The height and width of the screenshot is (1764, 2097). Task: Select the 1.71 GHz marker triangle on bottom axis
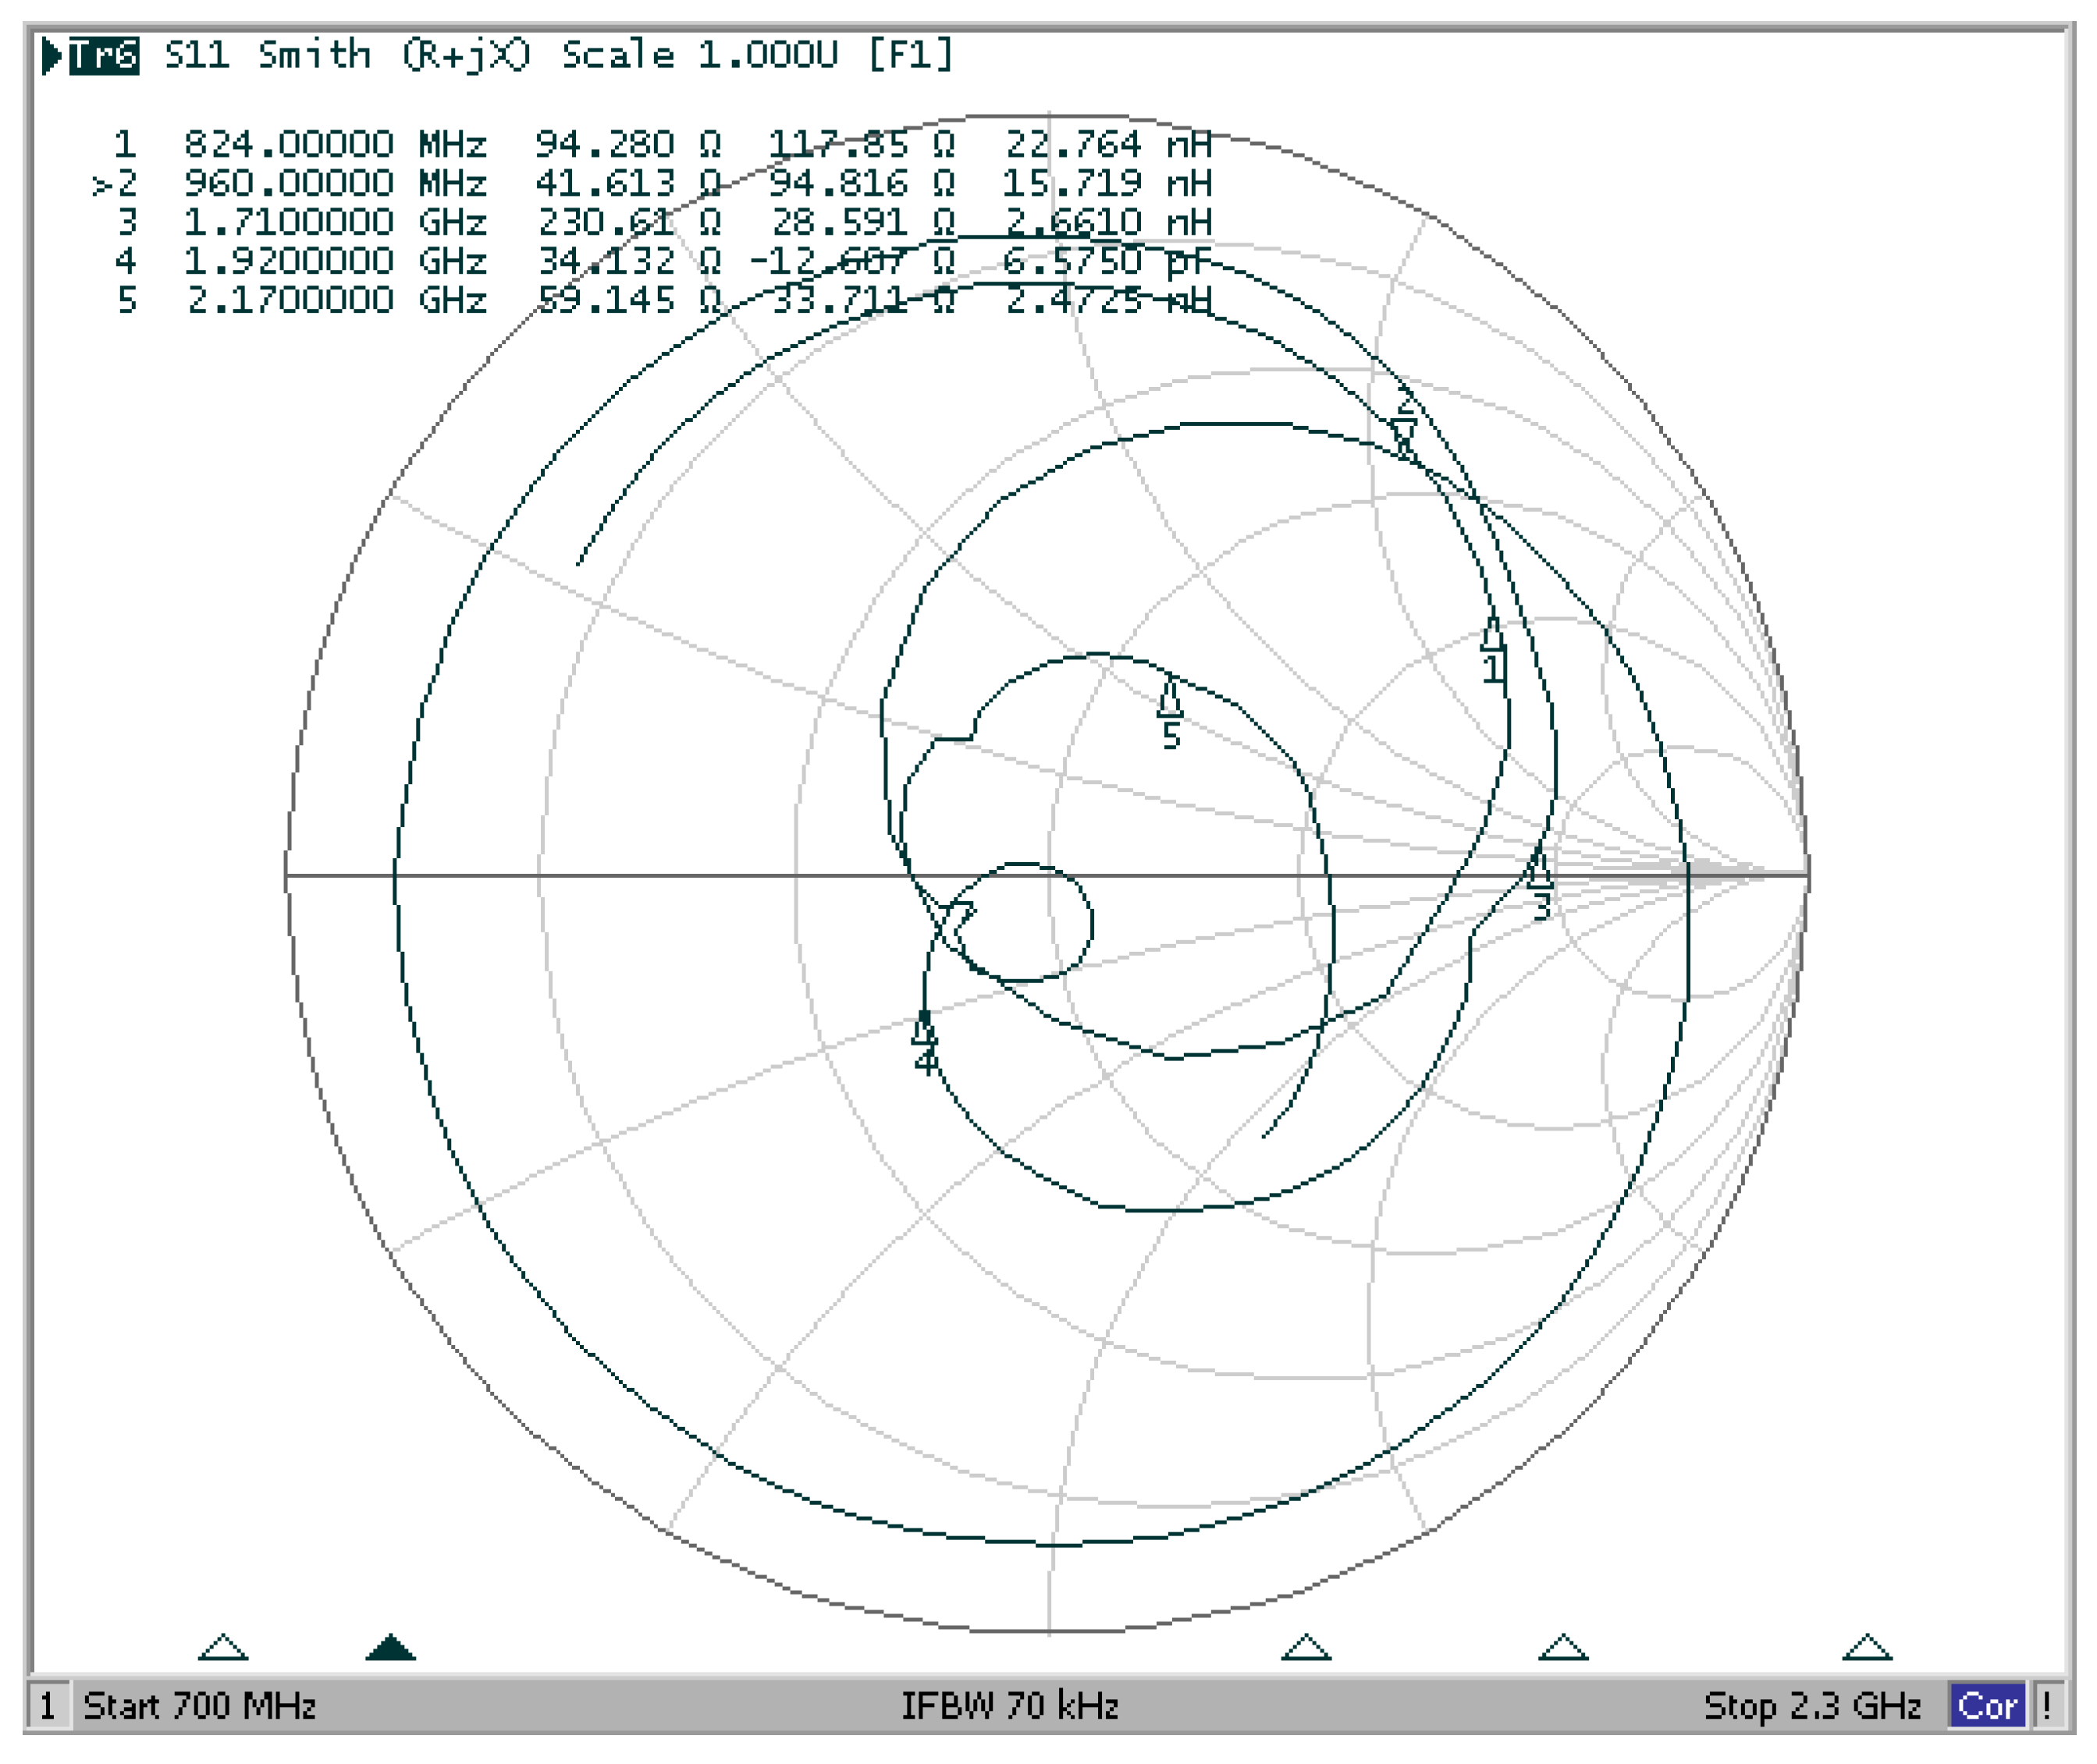tap(1306, 1646)
